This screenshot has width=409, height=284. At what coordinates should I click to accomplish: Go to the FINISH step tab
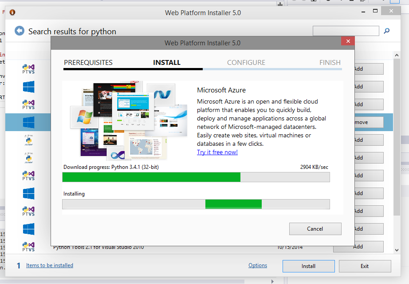click(330, 62)
